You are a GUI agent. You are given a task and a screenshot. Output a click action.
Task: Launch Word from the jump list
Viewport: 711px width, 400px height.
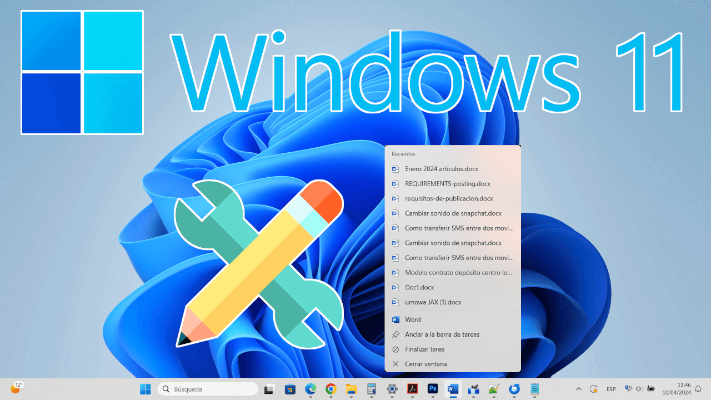pyautogui.click(x=453, y=319)
